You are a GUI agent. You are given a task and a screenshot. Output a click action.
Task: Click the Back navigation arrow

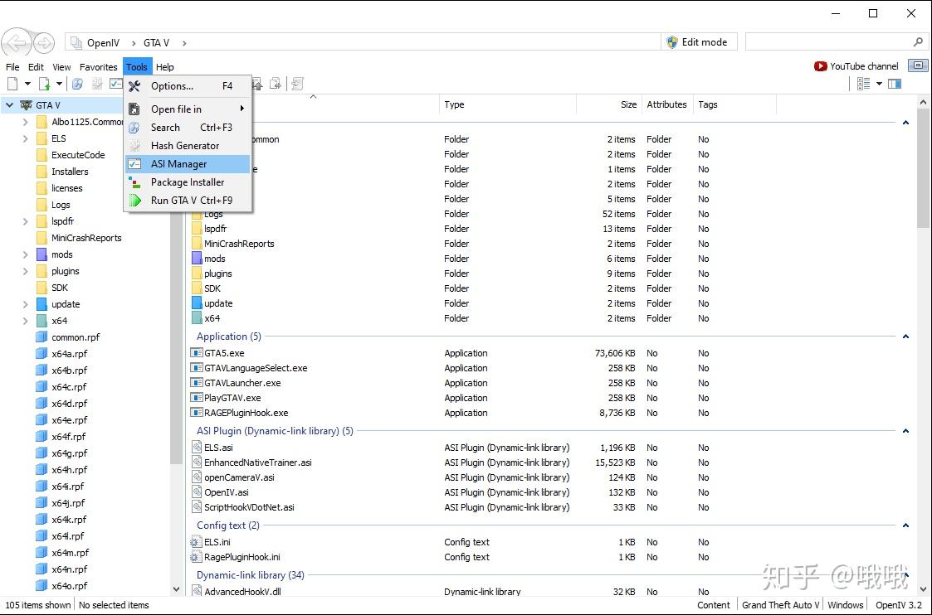pos(17,43)
